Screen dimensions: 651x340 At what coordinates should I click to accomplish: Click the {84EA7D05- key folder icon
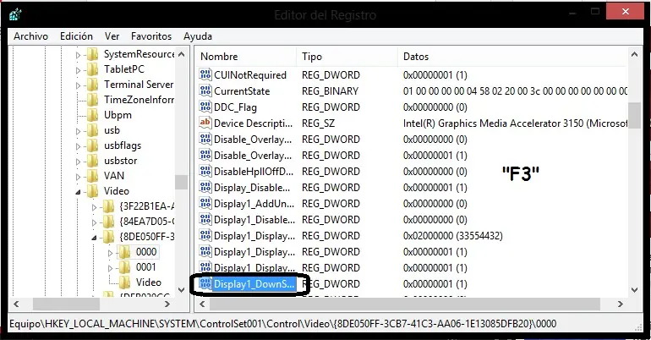coord(109,222)
